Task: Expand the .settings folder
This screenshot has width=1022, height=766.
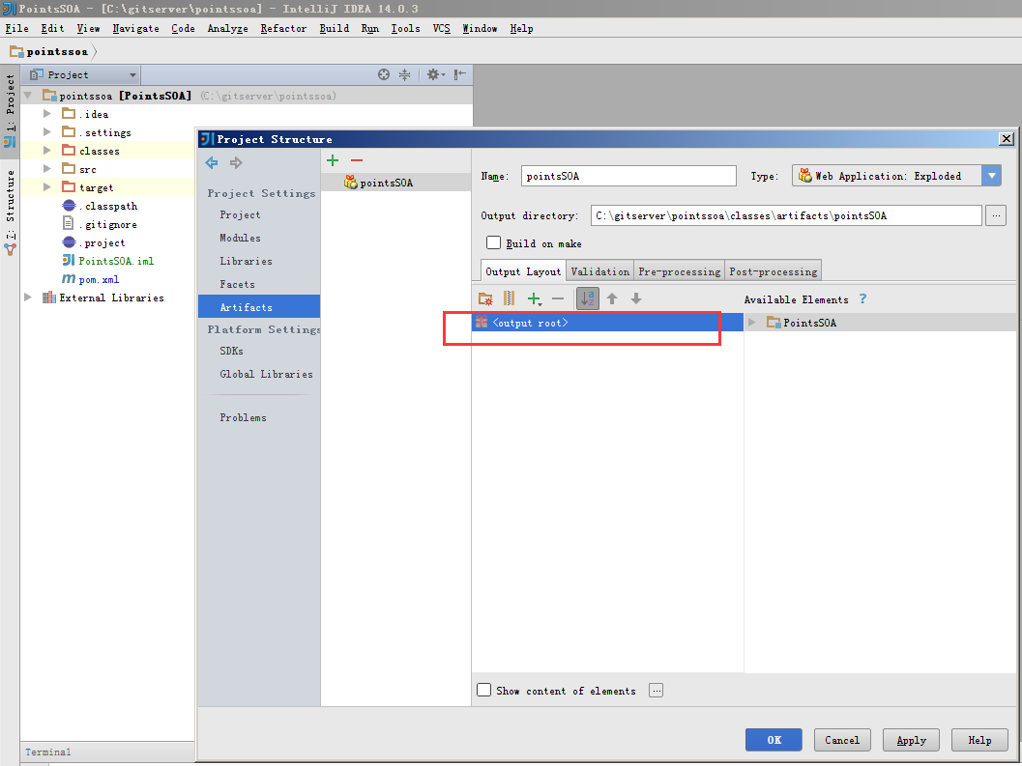Action: [x=47, y=131]
